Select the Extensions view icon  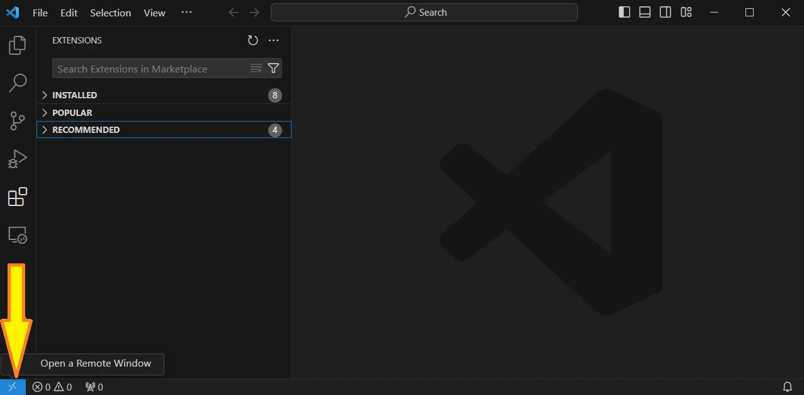click(x=18, y=197)
